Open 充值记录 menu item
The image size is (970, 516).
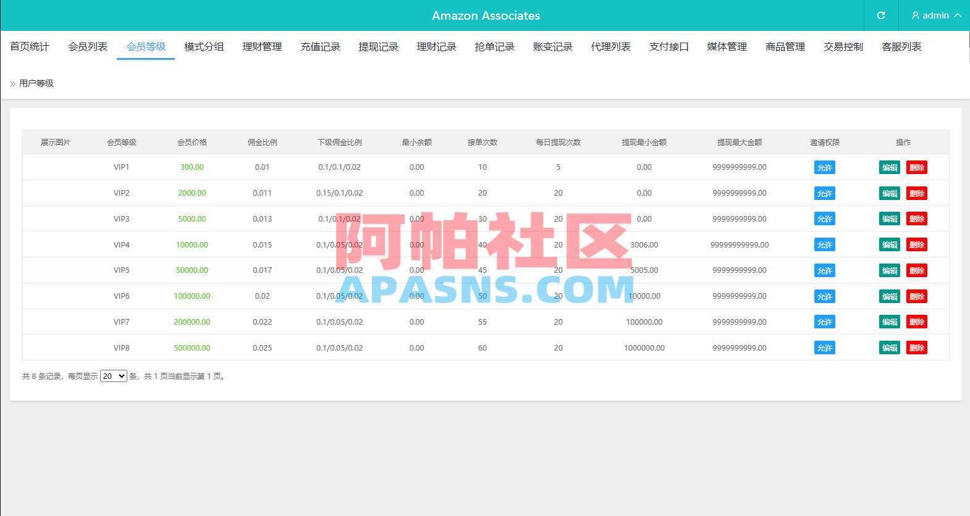click(x=320, y=46)
